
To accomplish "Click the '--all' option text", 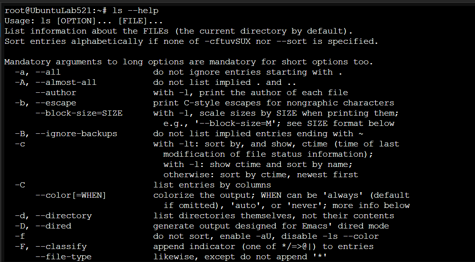I will click(48, 72).
